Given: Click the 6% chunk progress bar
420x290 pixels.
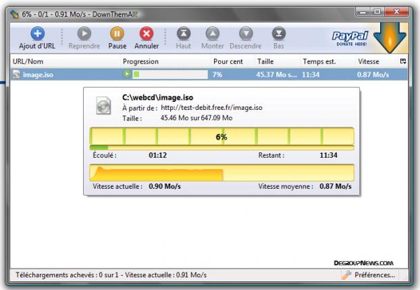Looking at the screenshot, I should [x=221, y=136].
